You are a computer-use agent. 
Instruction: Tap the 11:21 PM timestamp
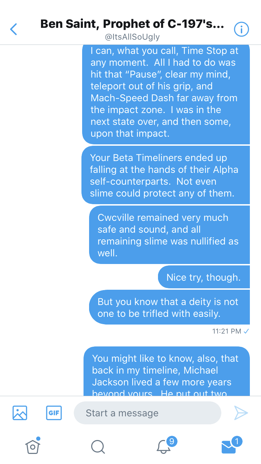(x=227, y=331)
